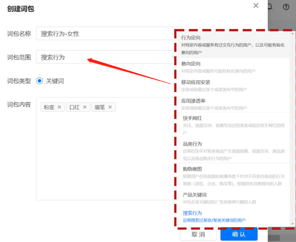
Task: Click the help question mark icon
Action: pyautogui.click(x=286, y=7)
